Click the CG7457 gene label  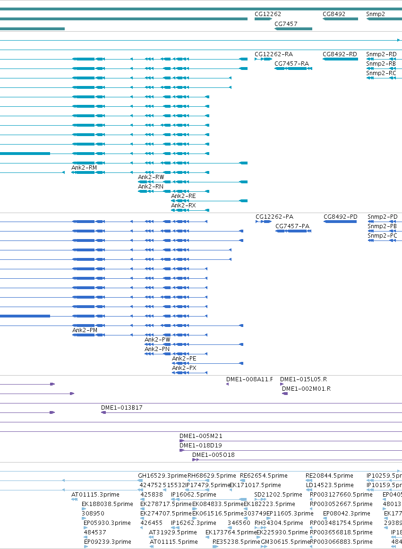[286, 24]
